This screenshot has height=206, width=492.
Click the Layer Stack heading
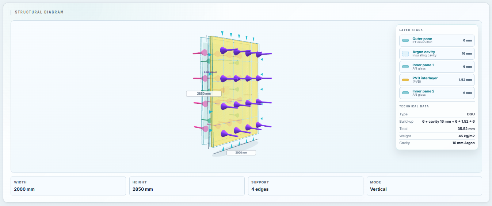pos(411,30)
